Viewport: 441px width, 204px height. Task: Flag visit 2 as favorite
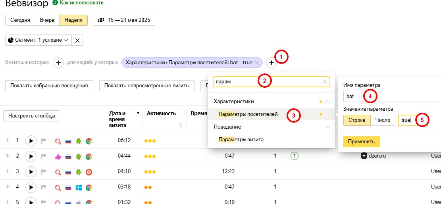pos(44,156)
